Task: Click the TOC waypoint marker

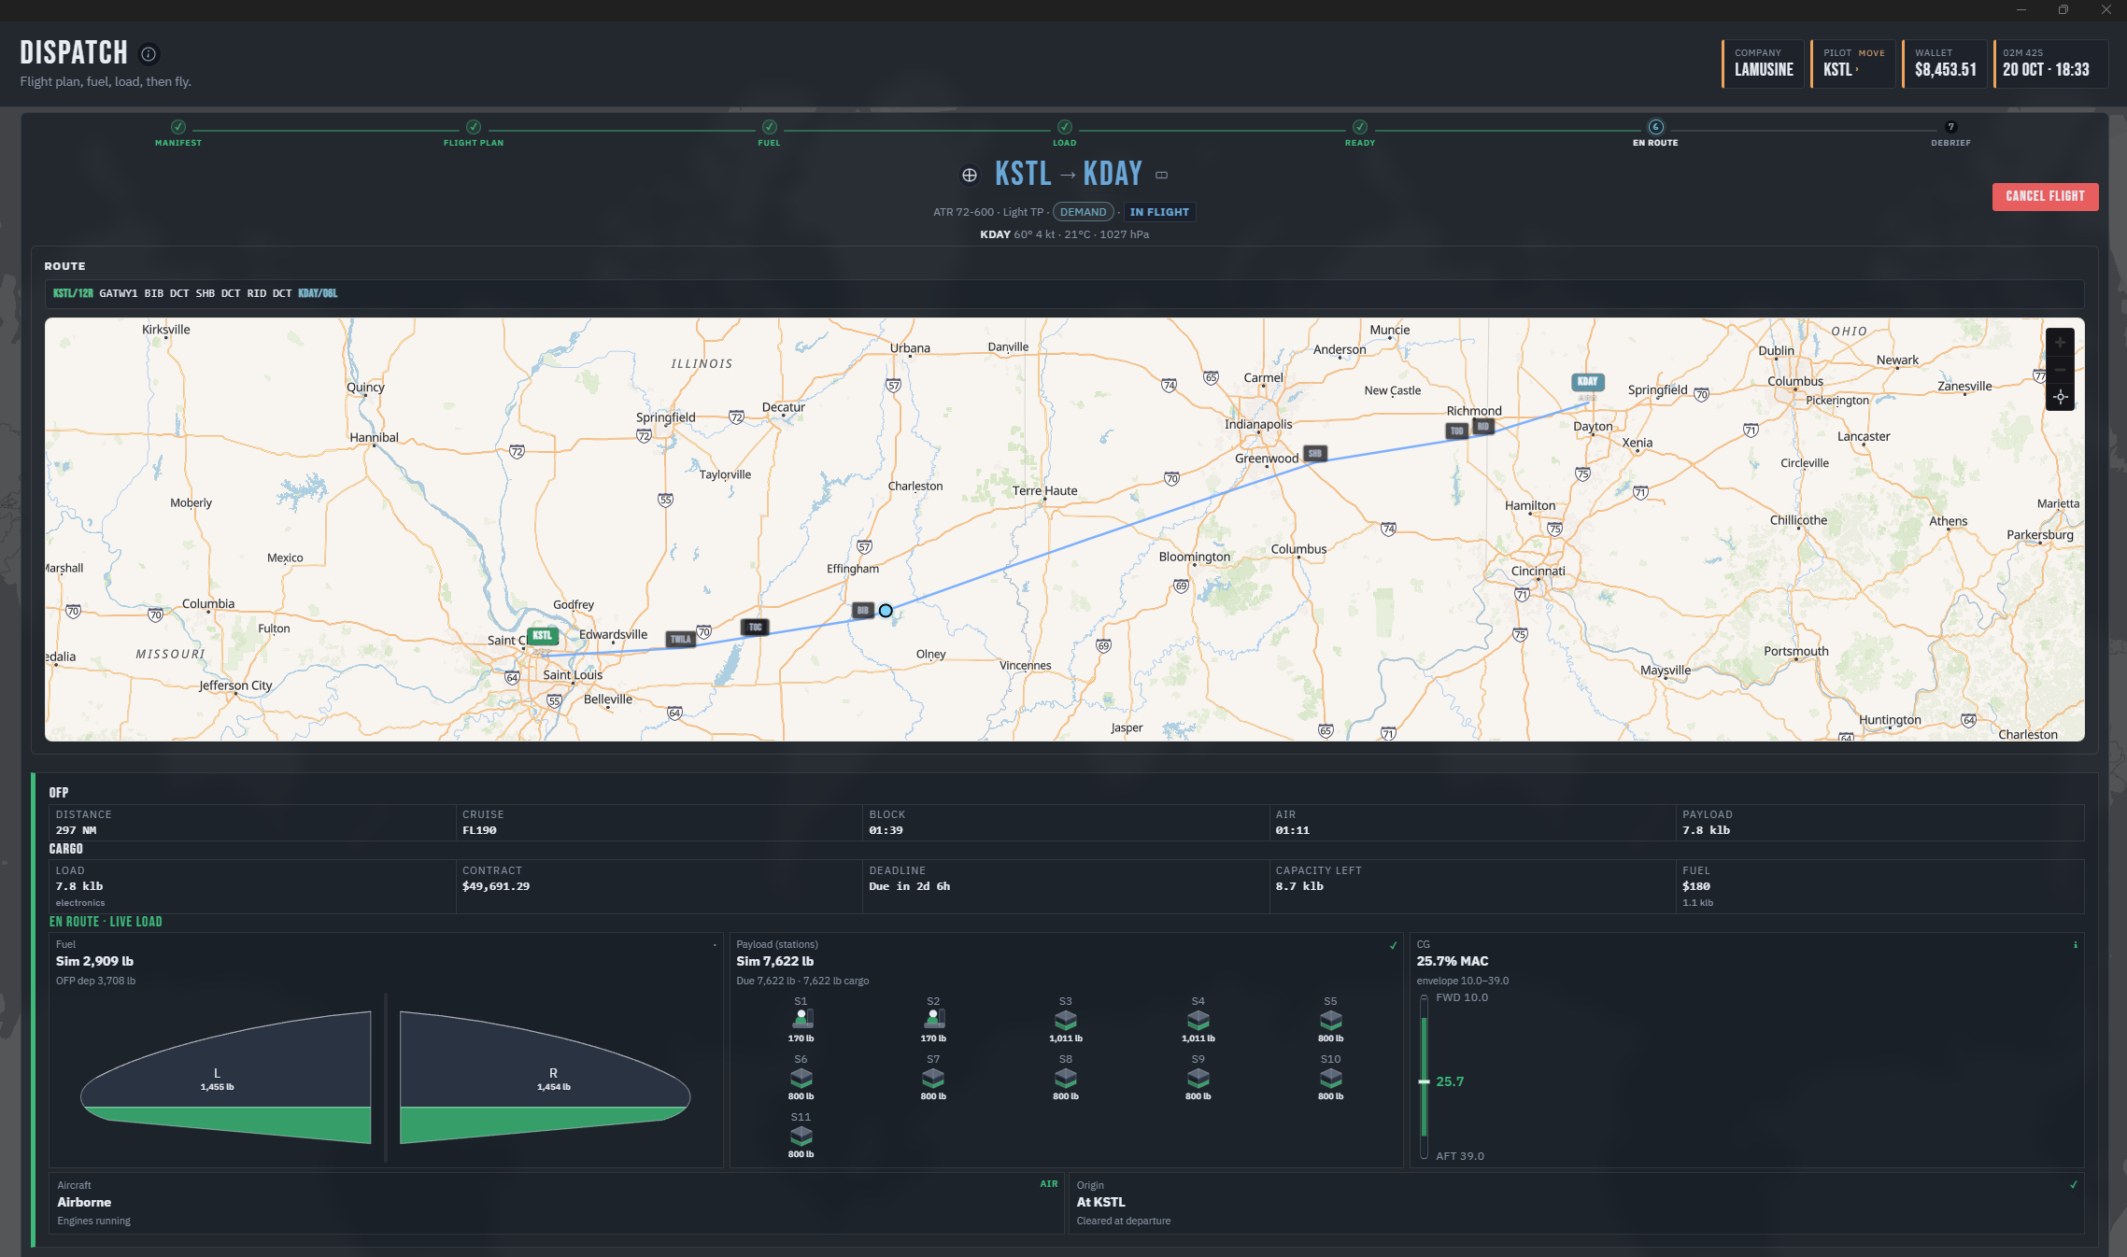Action: pos(756,627)
